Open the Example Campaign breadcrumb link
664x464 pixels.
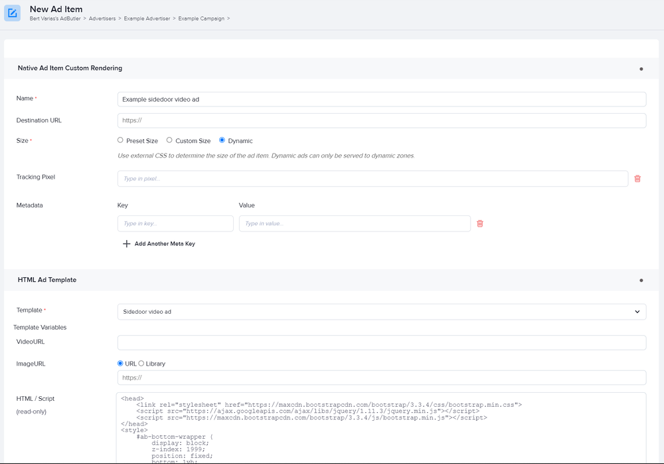click(x=201, y=19)
